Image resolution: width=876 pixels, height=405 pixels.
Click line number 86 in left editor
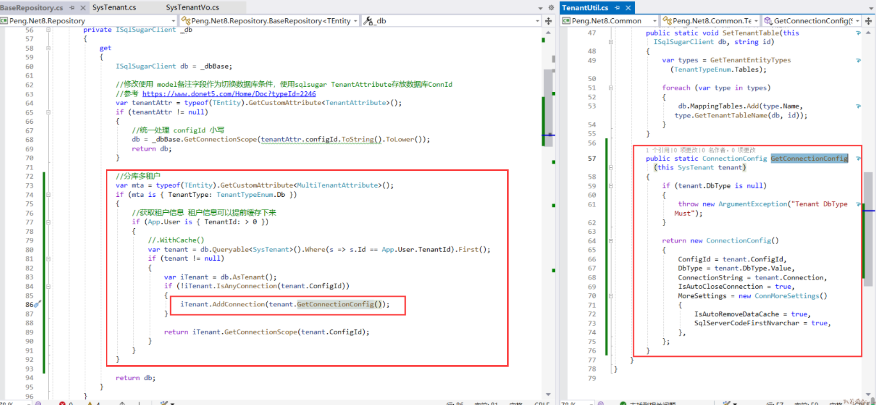click(29, 305)
